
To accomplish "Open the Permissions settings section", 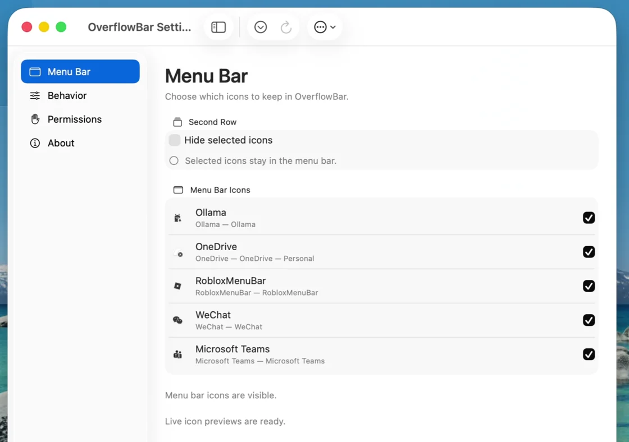I will [80, 119].
